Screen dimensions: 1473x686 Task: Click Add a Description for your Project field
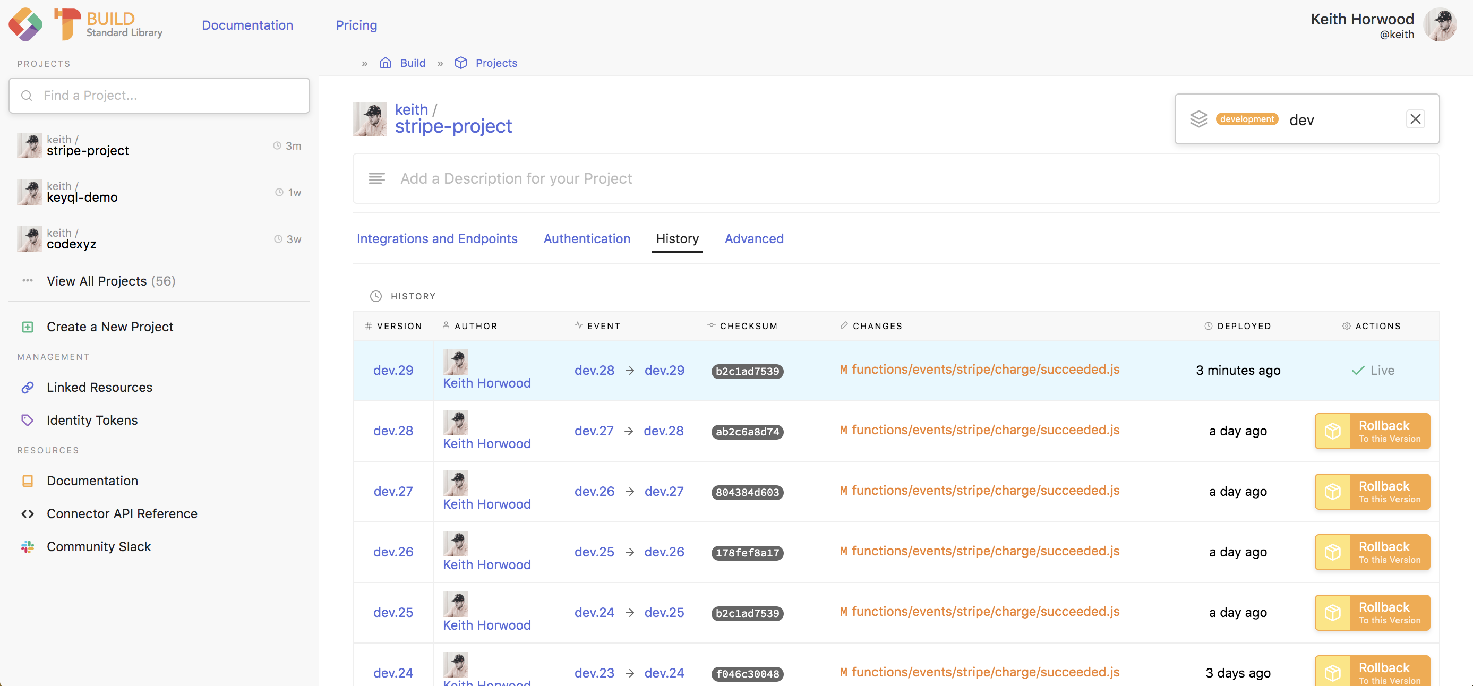point(516,178)
